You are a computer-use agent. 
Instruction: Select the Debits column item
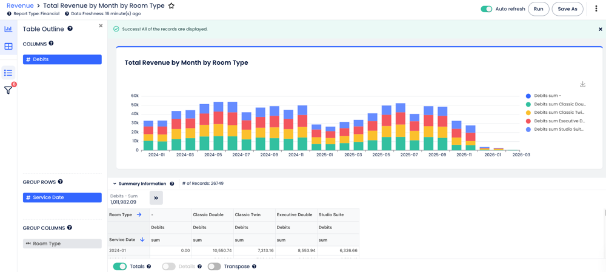pos(62,59)
